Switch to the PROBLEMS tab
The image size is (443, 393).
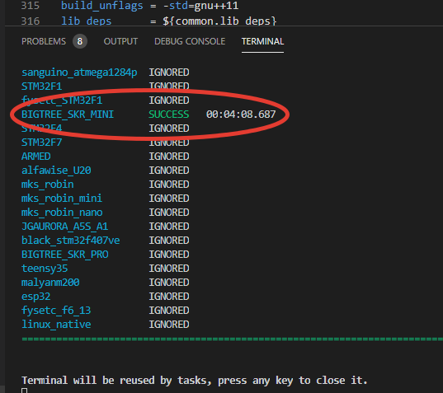pos(44,41)
